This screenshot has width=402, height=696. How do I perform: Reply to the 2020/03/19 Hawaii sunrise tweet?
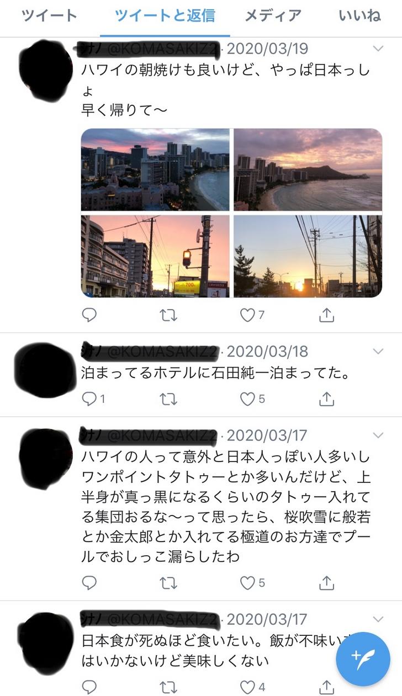(89, 315)
